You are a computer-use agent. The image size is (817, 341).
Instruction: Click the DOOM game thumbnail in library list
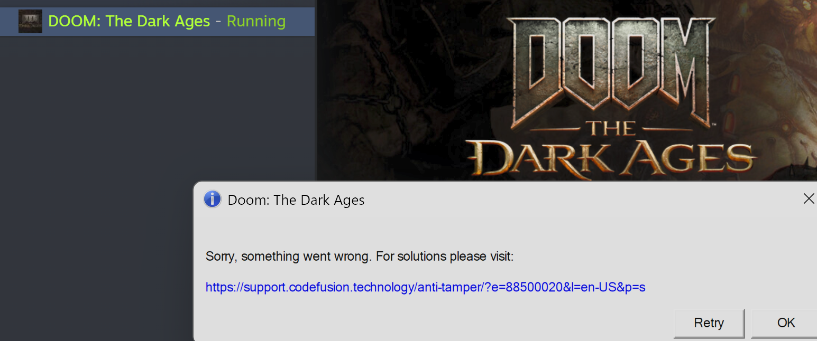pyautogui.click(x=30, y=22)
